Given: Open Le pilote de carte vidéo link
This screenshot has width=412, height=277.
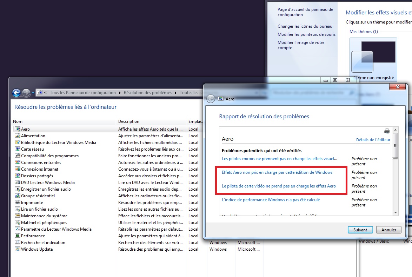Looking at the screenshot, I should 279,186.
